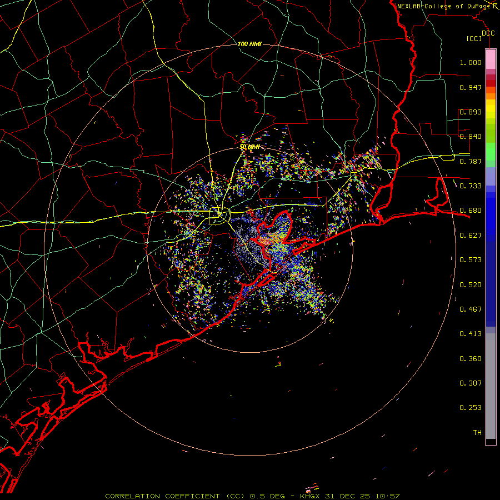Click the 0.680 legend value
The height and width of the screenshot is (500, 500).
(x=471, y=211)
